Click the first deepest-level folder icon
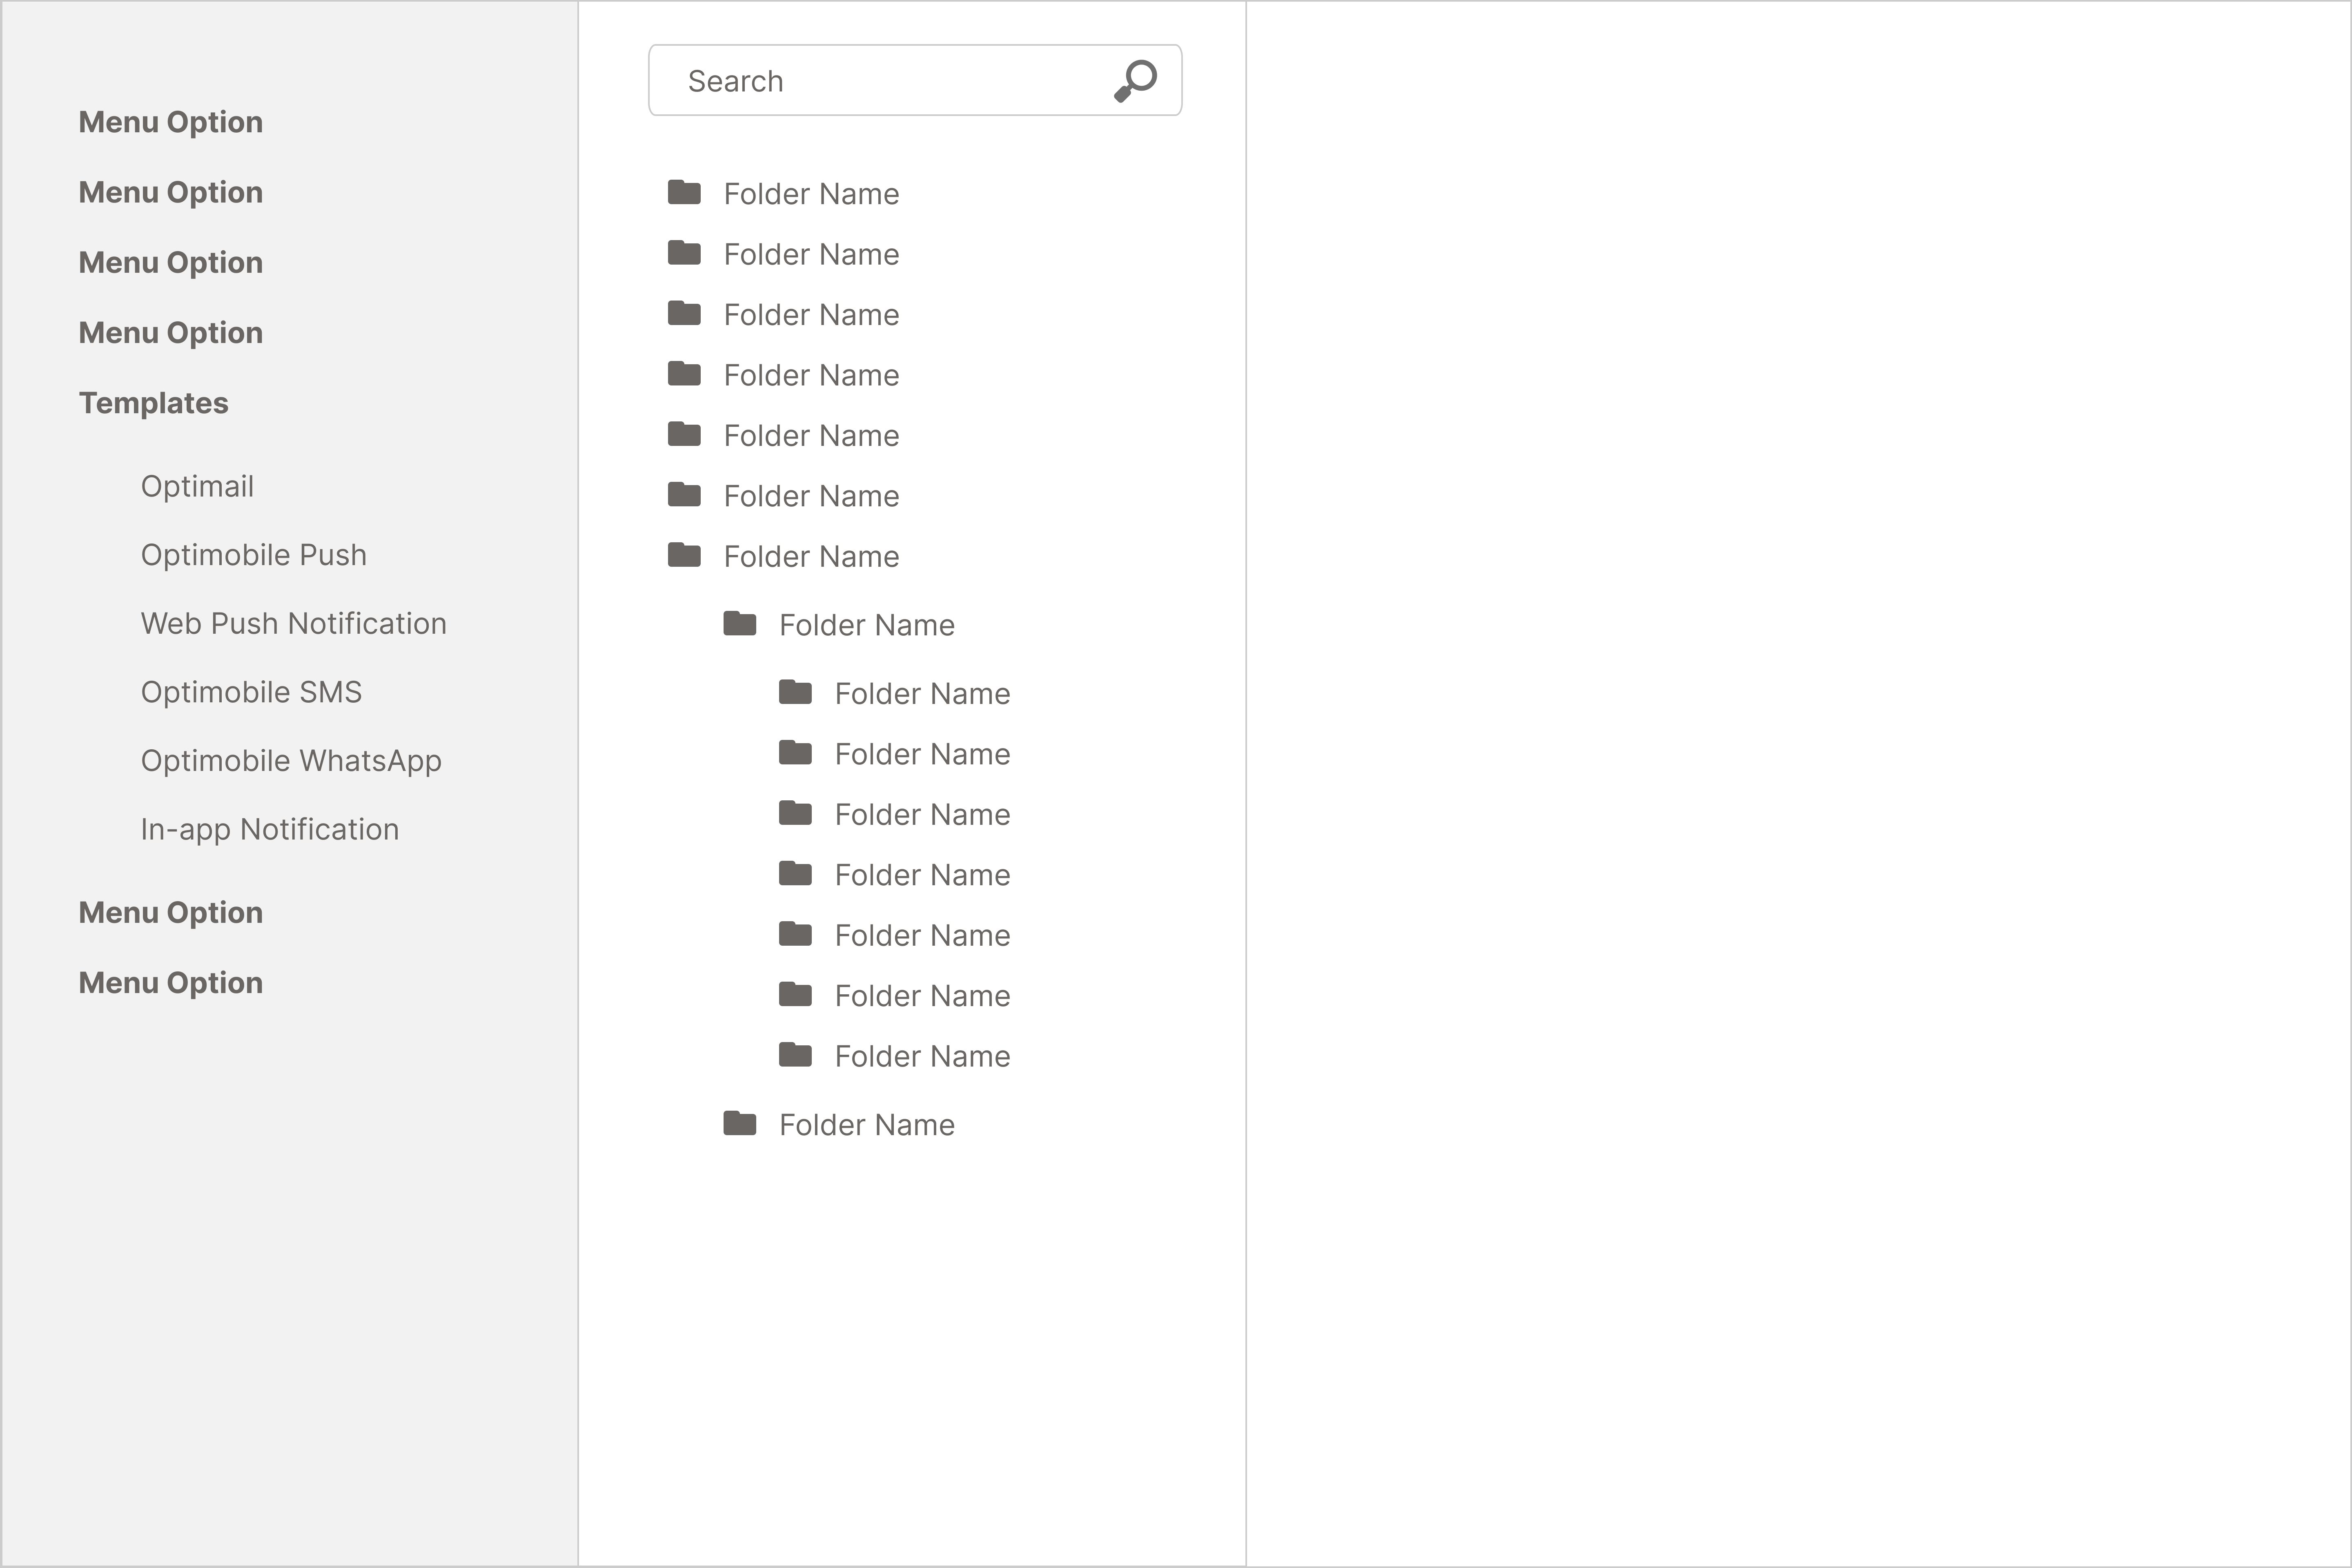Screen dimensions: 2352x1568 [x=796, y=692]
